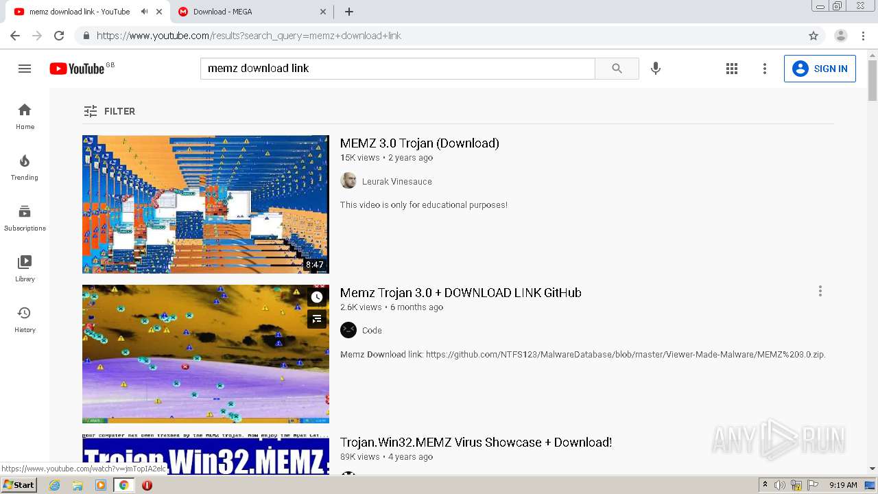Click '15K views' text
The width and height of the screenshot is (878, 494).
pos(360,158)
